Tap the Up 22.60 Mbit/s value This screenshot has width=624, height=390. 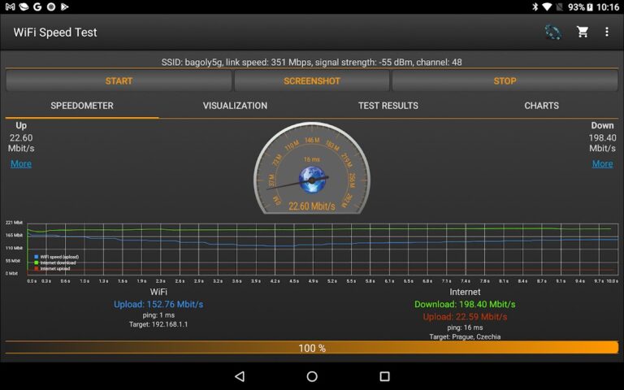point(21,143)
